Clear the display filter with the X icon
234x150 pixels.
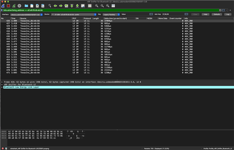tap(220, 10)
